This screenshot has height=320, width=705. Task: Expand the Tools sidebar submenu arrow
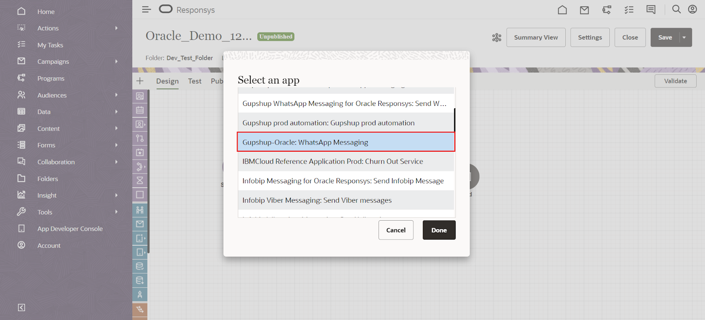click(x=116, y=212)
